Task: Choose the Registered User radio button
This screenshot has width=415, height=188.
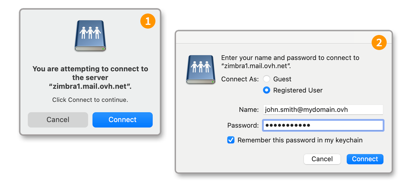Action: (267, 90)
